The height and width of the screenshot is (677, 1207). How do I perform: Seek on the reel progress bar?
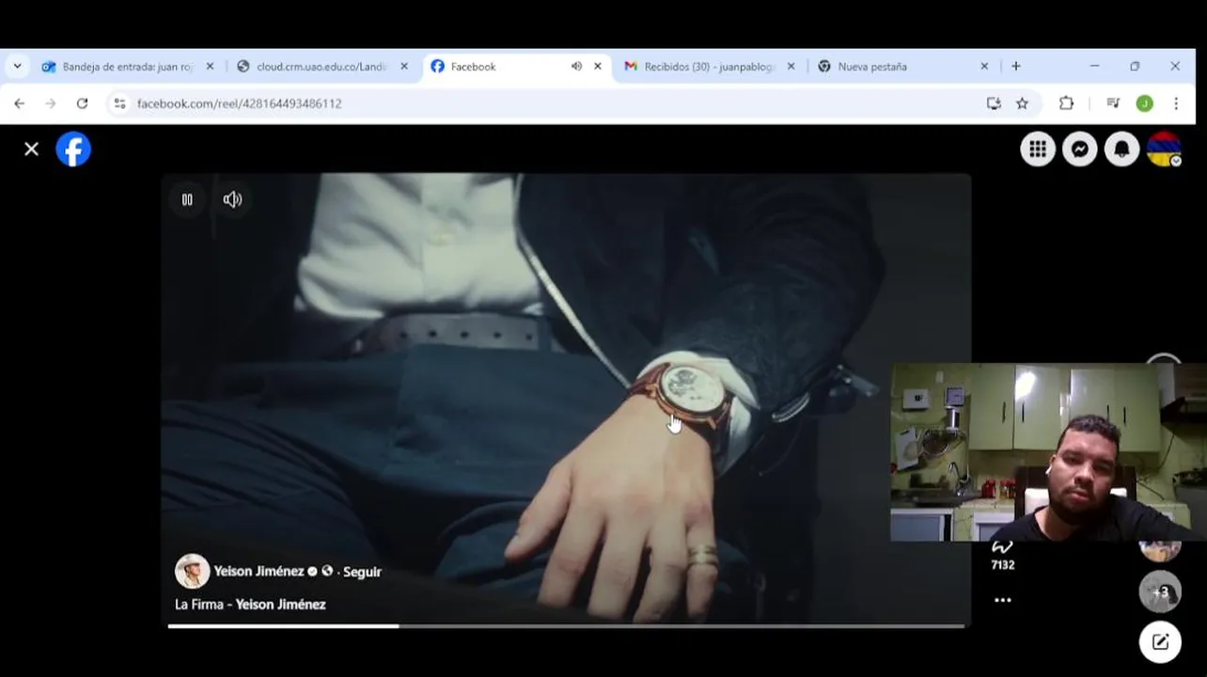pos(566,625)
